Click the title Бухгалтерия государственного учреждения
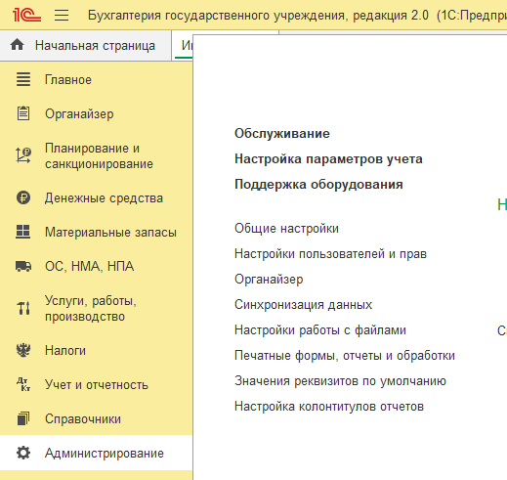Image resolution: width=507 pixels, height=480 pixels. [216, 16]
